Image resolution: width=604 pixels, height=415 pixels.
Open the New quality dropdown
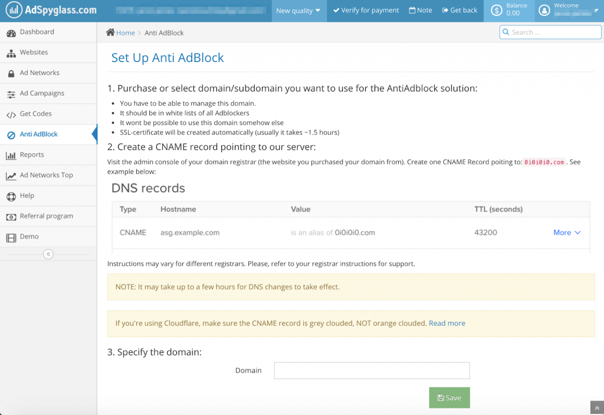click(298, 11)
